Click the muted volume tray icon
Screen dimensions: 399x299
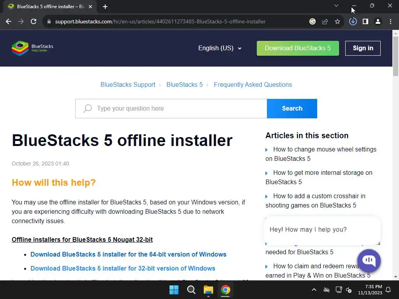point(349,290)
